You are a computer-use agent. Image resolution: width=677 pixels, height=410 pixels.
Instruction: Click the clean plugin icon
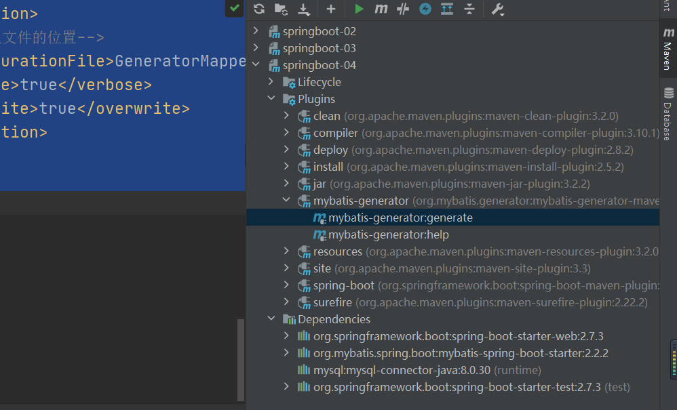click(304, 117)
